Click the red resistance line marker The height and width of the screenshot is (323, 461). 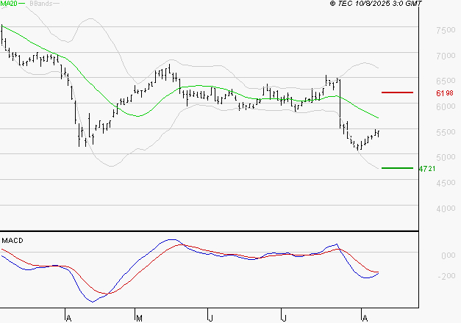point(397,92)
